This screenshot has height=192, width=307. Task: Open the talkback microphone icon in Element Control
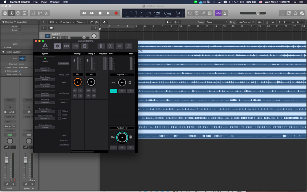pos(110,46)
